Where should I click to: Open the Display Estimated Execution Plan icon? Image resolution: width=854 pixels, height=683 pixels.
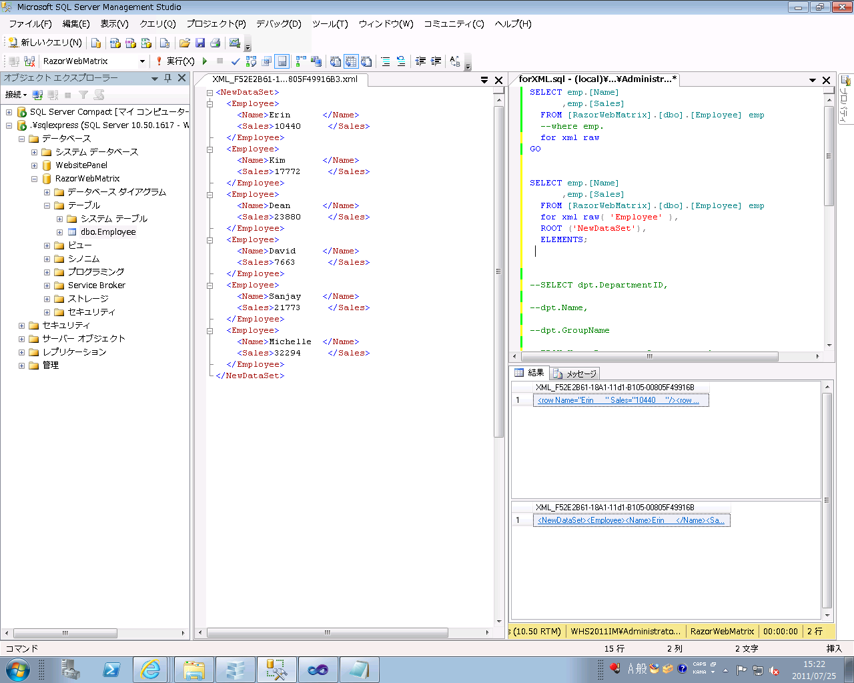pos(251,61)
